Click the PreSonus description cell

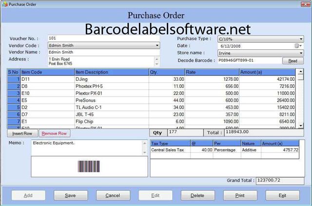pyautogui.click(x=112, y=100)
